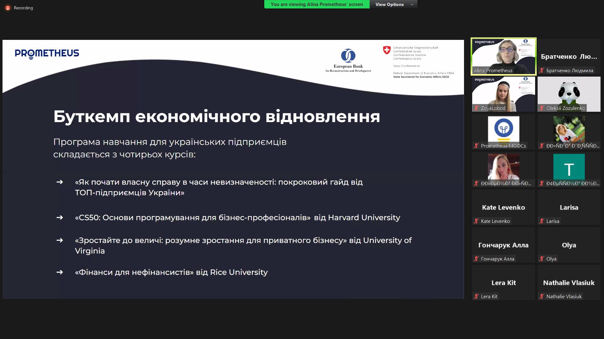Click muted mic icon next to Nathalie Vlasiuk
Image resolution: width=604 pixels, height=339 pixels.
tap(542, 297)
